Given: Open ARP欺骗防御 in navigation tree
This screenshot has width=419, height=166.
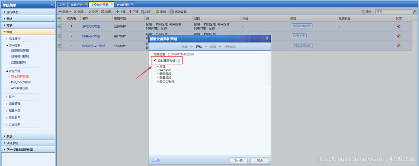Looking at the screenshot, I should (20, 88).
